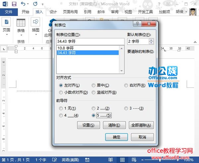Click the tab list scroll down arrow
This screenshot has width=199, height=163.
point(122,71)
